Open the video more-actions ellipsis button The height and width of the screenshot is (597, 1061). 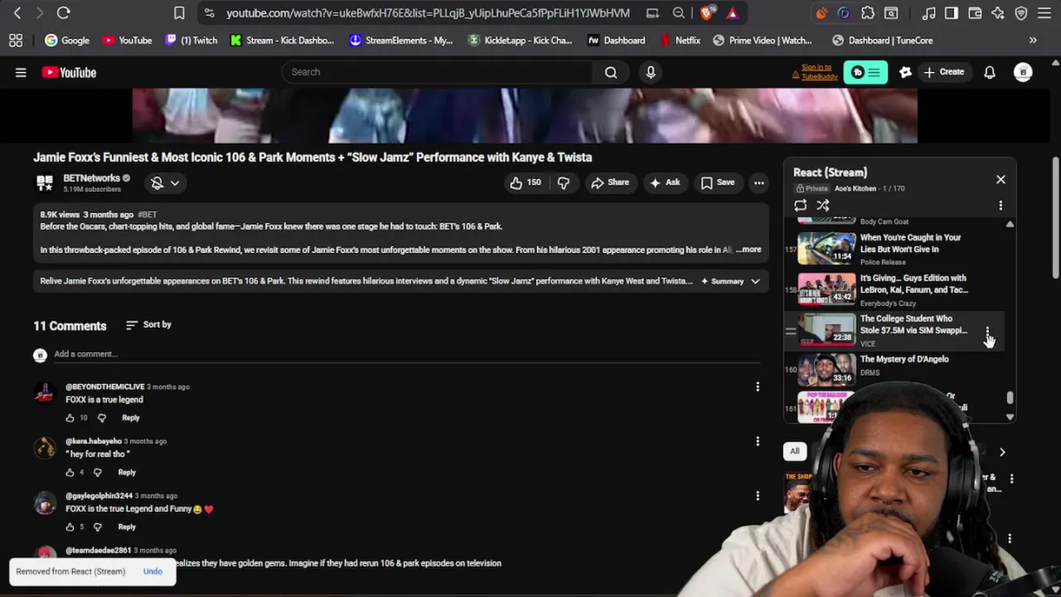pyautogui.click(x=758, y=182)
